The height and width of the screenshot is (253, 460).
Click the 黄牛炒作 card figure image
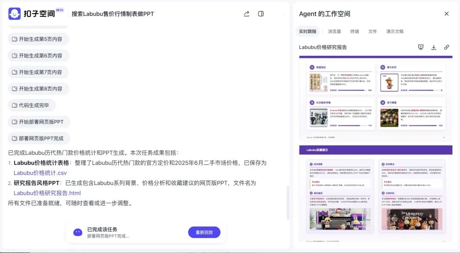click(389, 83)
